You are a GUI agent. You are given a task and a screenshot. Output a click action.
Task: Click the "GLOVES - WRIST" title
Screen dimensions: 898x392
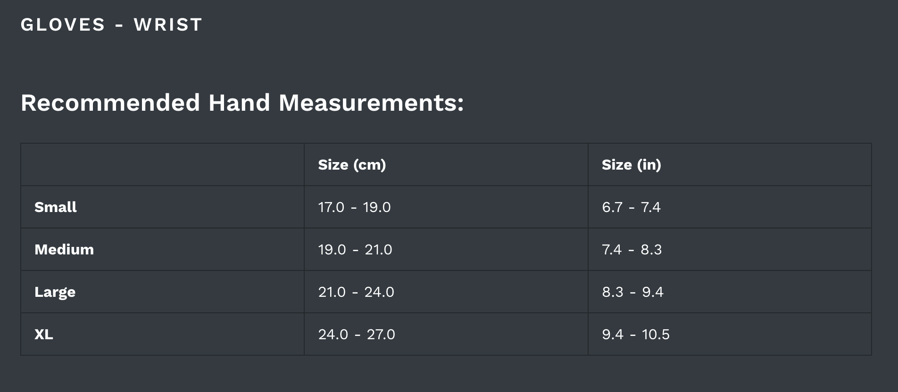[x=111, y=24]
